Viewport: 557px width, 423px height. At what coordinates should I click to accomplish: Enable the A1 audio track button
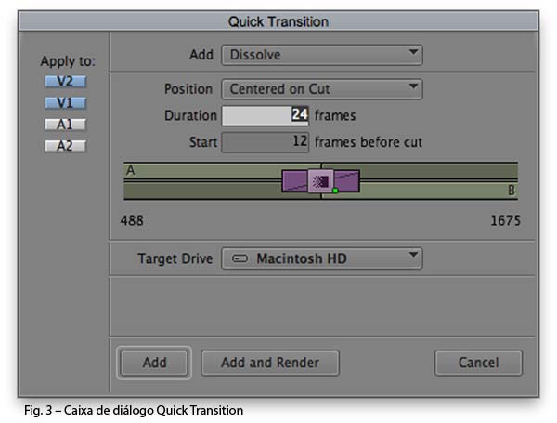tap(64, 125)
